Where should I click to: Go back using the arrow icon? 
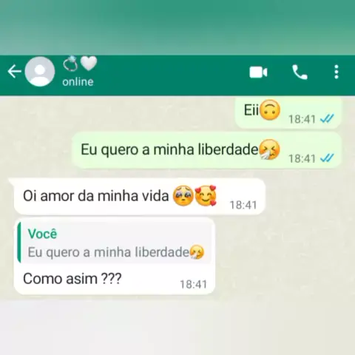coord(14,72)
